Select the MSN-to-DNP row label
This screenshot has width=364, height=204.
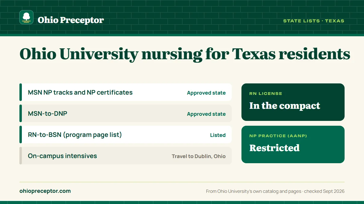(x=48, y=114)
